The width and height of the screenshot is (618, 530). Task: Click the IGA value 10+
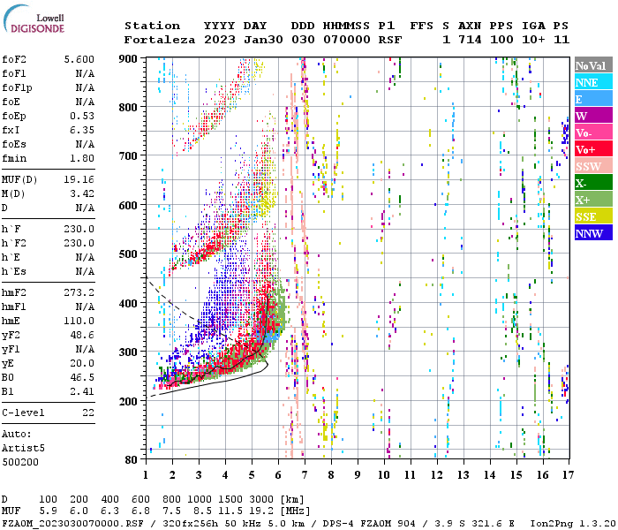tap(533, 40)
